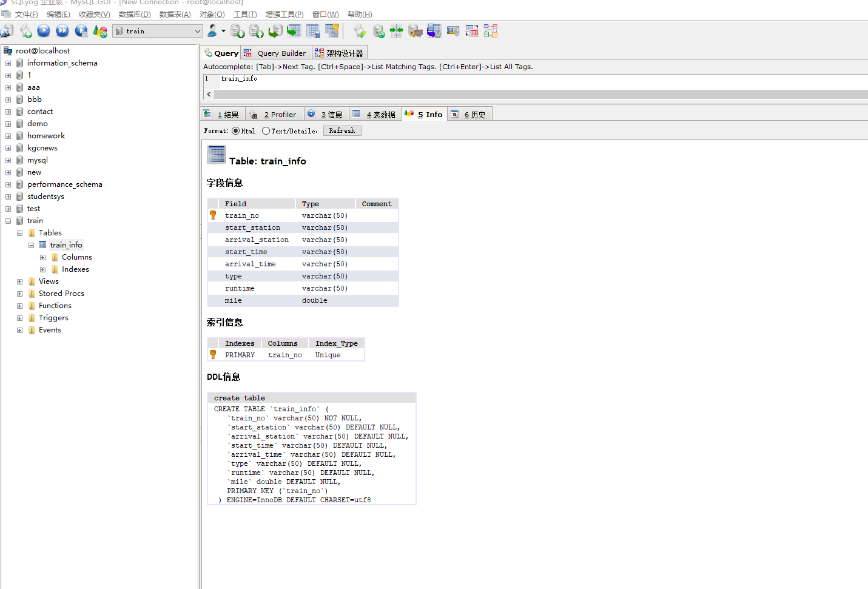The image size is (868, 589).
Task: Open new query editor icon
Action: 25,31
